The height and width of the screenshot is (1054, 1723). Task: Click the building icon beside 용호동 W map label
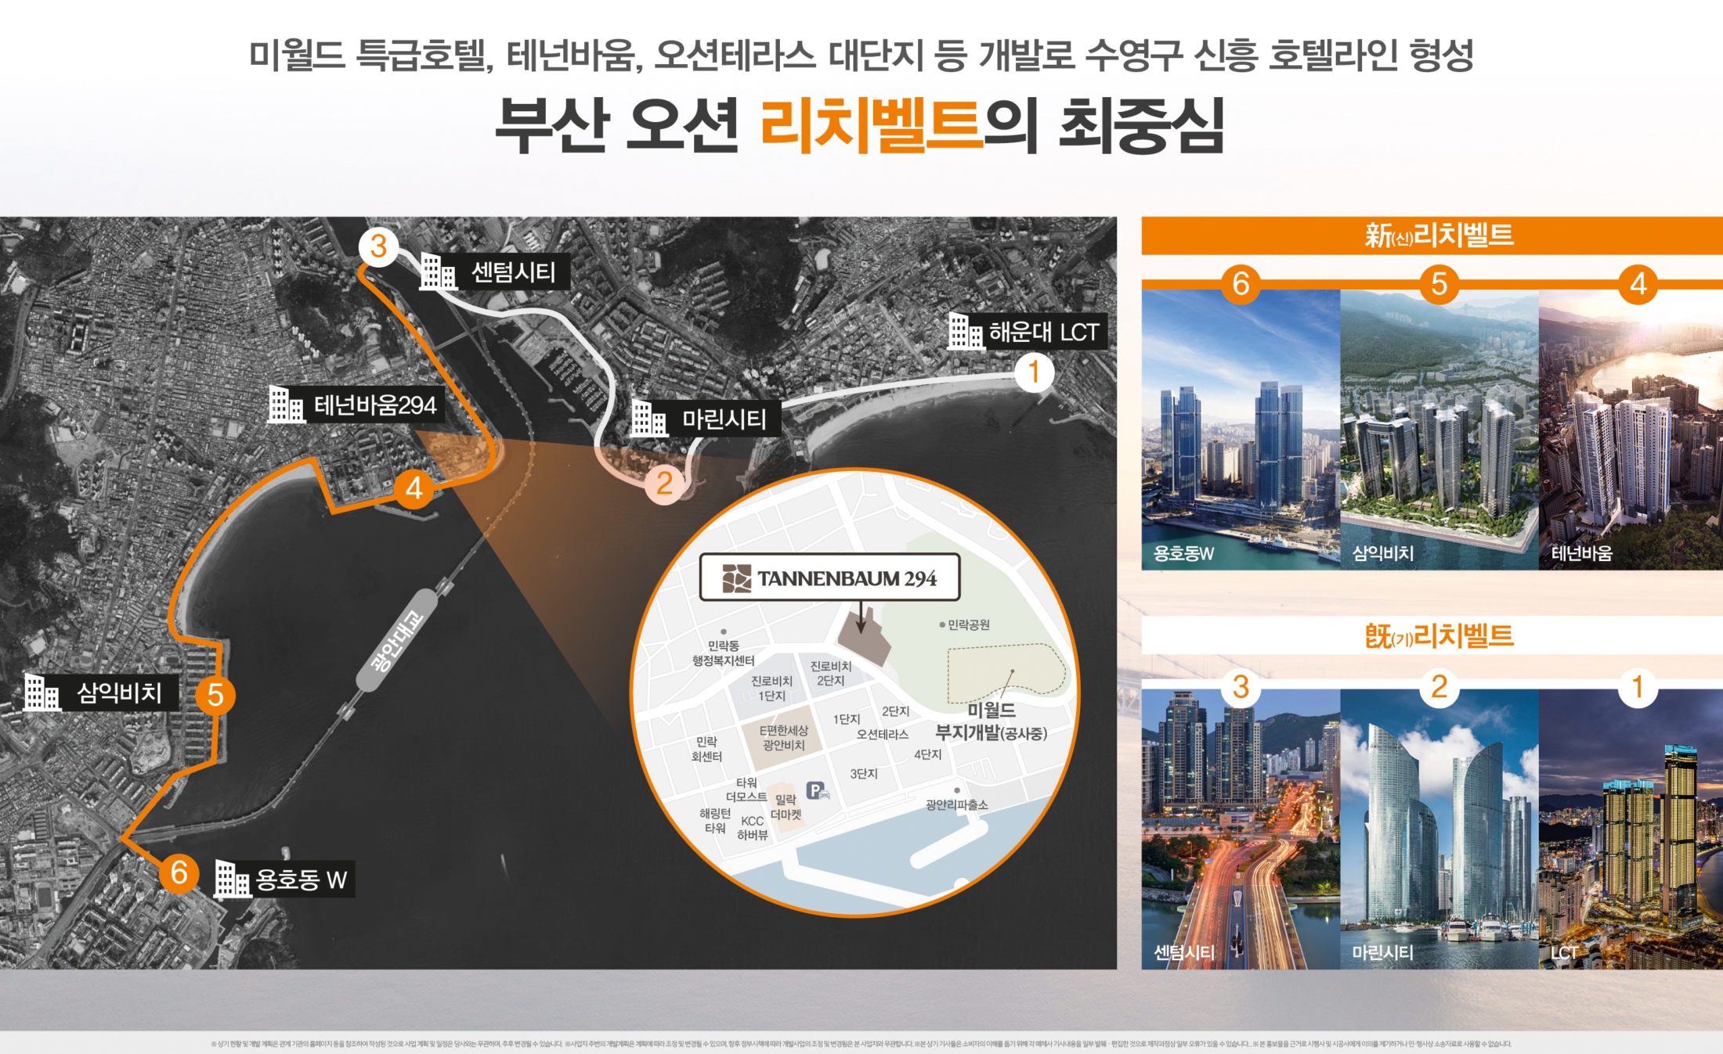pyautogui.click(x=233, y=879)
